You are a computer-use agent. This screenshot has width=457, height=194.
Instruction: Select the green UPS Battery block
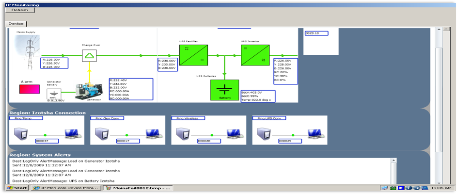coord(224,90)
